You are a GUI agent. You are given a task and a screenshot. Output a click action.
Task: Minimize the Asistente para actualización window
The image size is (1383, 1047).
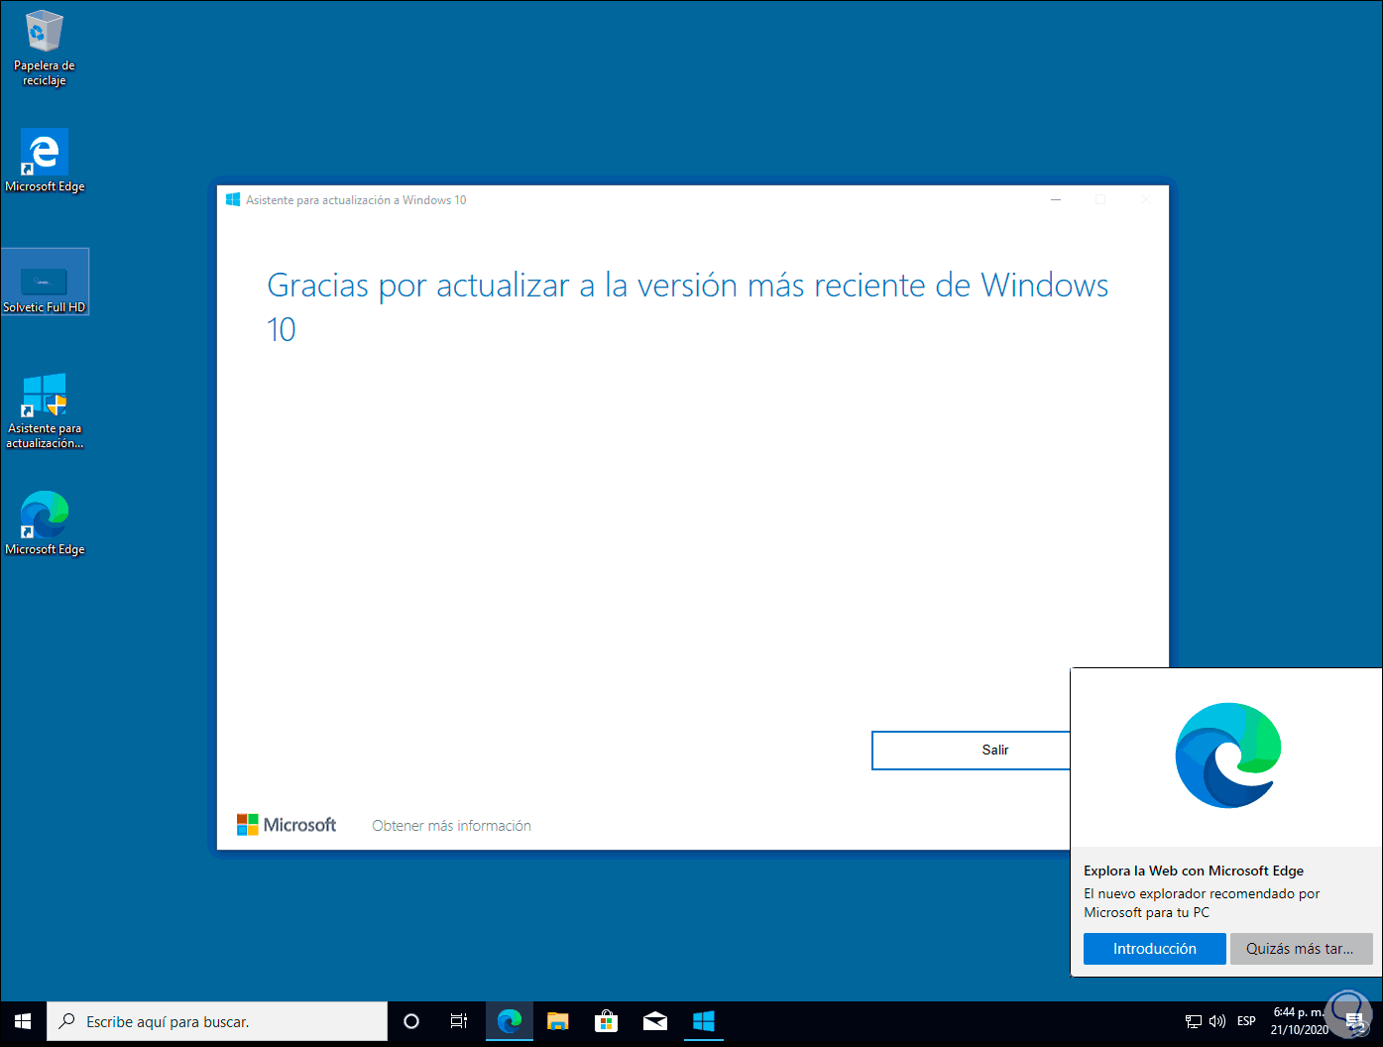pyautogui.click(x=1056, y=199)
